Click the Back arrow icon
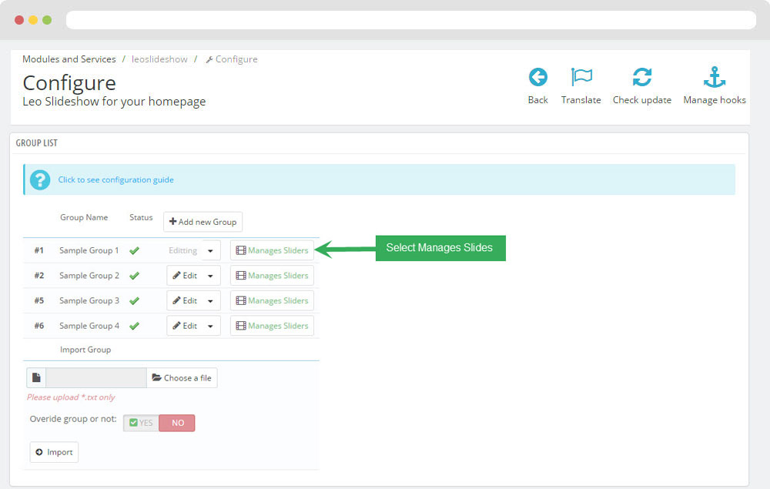Screen dimensions: 770x489 pos(537,78)
